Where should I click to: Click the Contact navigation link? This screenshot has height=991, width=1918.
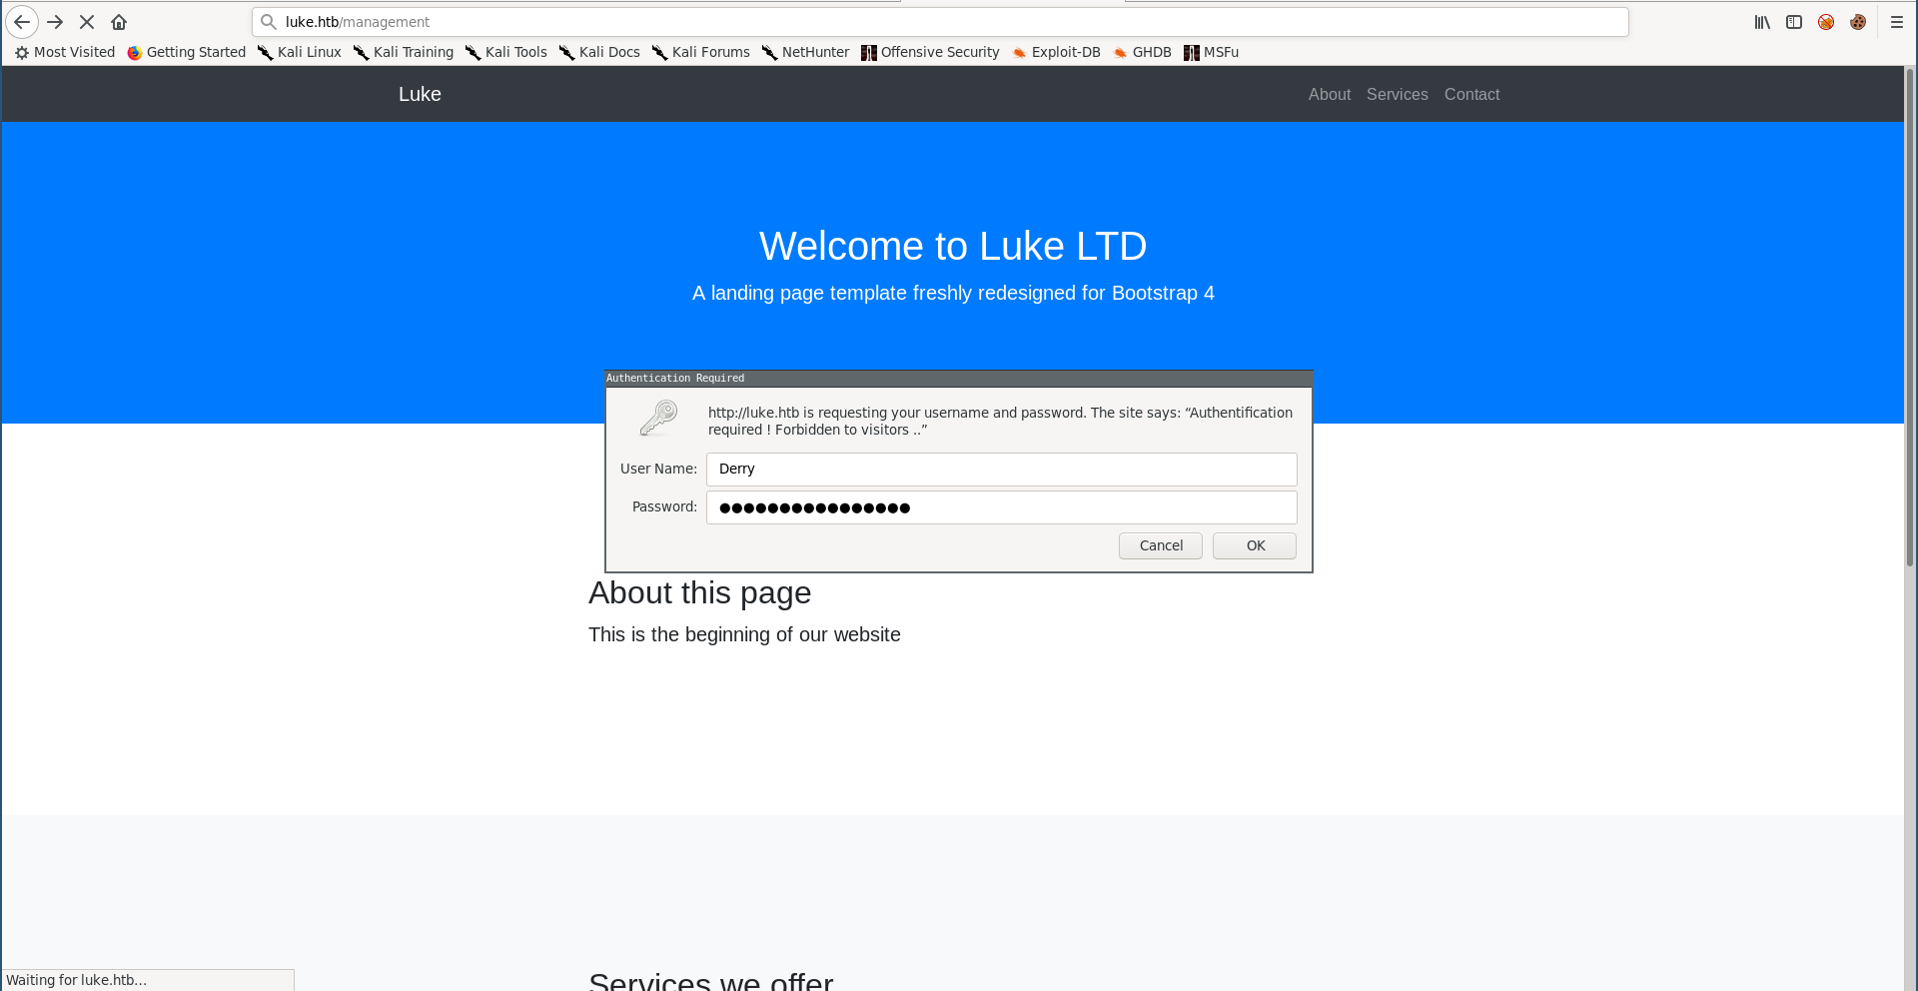[x=1471, y=94]
